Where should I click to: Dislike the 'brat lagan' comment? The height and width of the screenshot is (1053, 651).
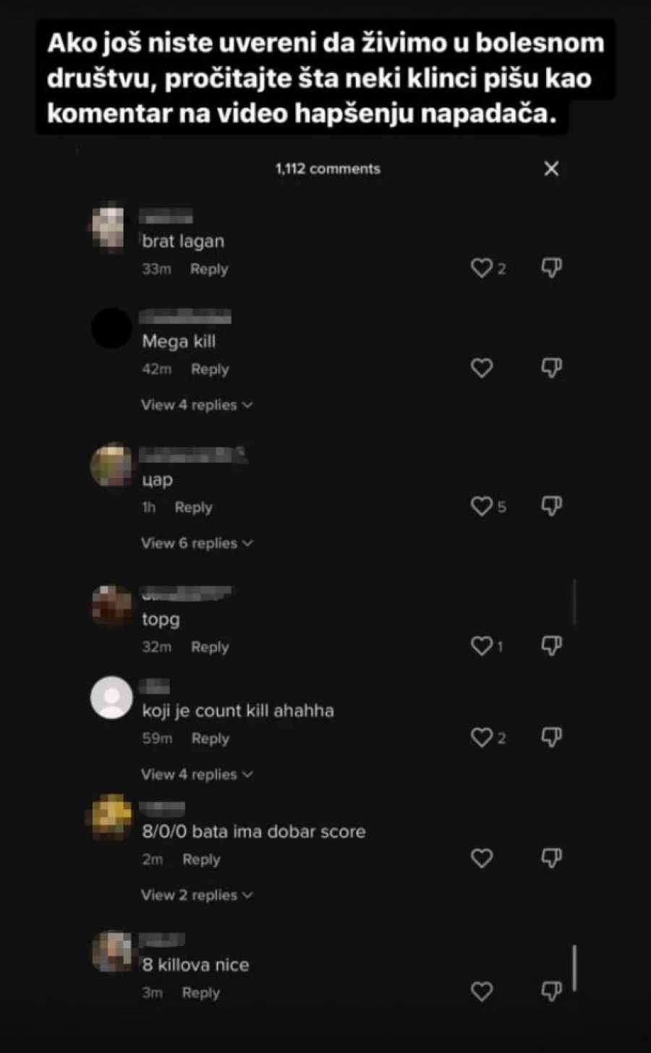pyautogui.click(x=552, y=268)
